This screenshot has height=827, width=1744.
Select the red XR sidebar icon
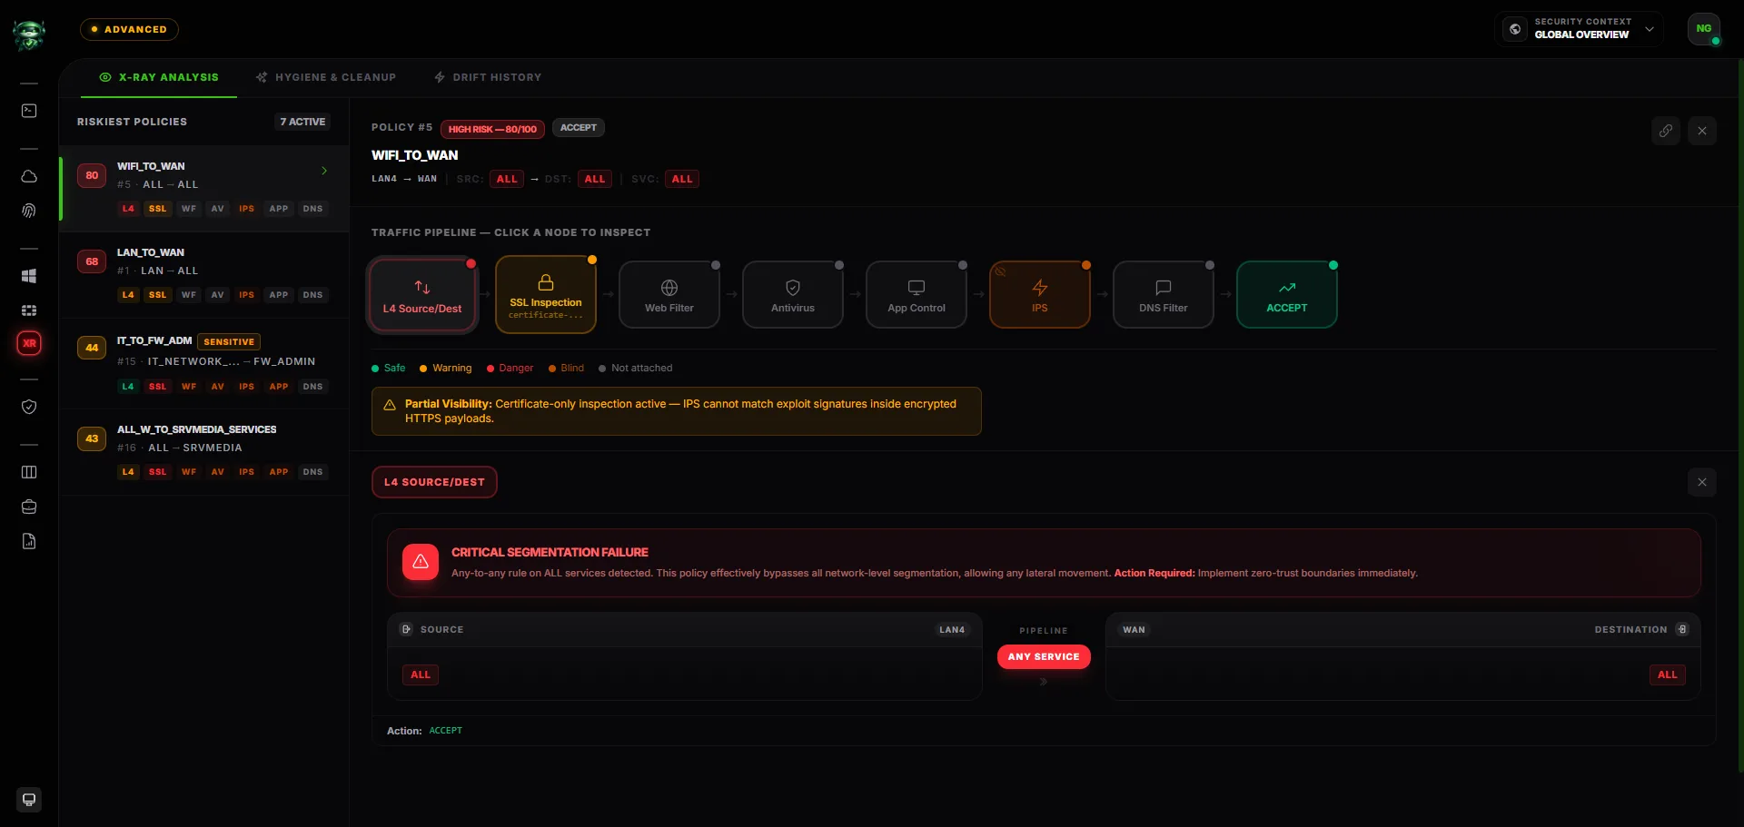pyautogui.click(x=29, y=343)
